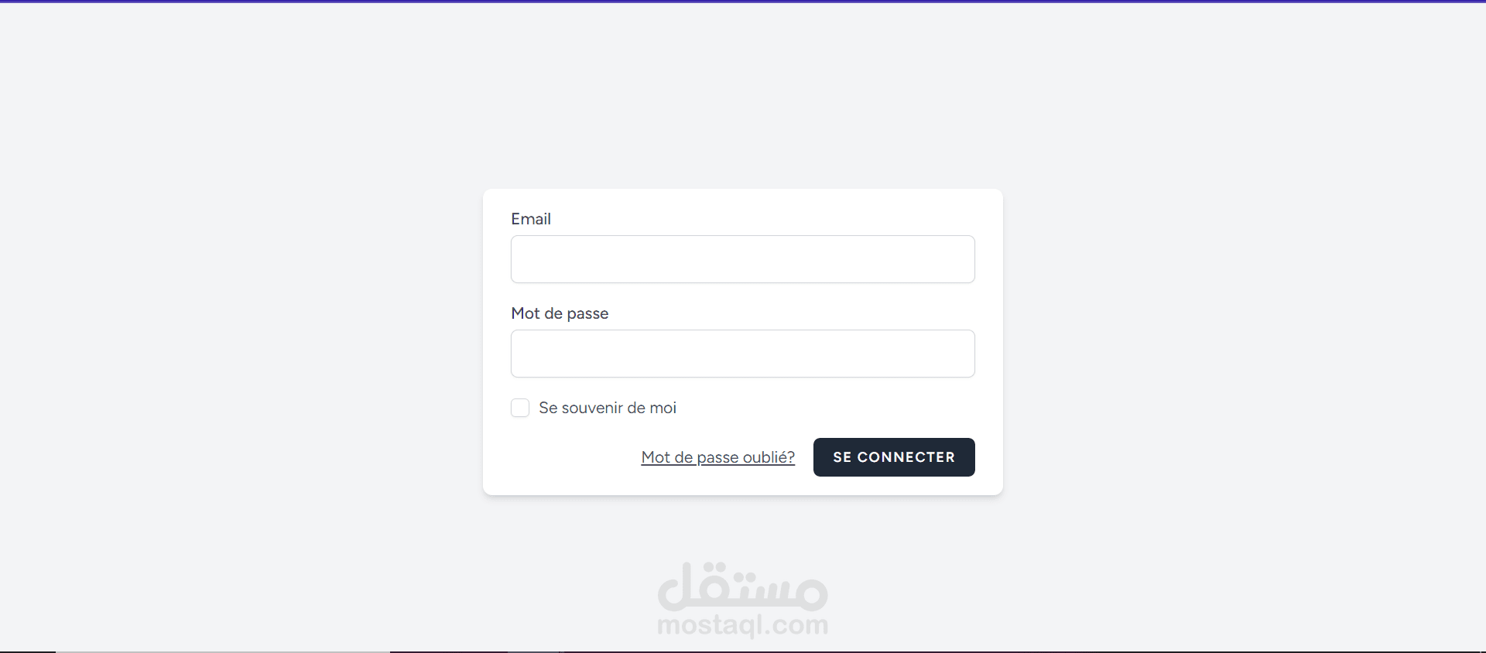Click the mostaql.com watermark text
This screenshot has width=1486, height=653.
(x=743, y=624)
